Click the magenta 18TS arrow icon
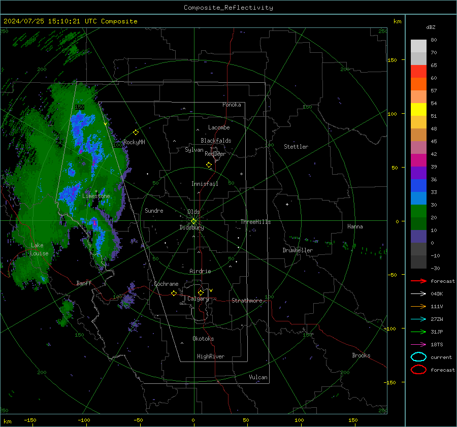This screenshot has width=457, height=427. point(418,345)
